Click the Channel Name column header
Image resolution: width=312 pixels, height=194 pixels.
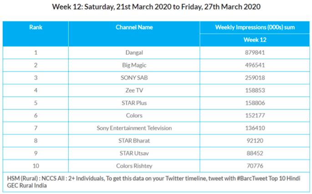point(134,27)
